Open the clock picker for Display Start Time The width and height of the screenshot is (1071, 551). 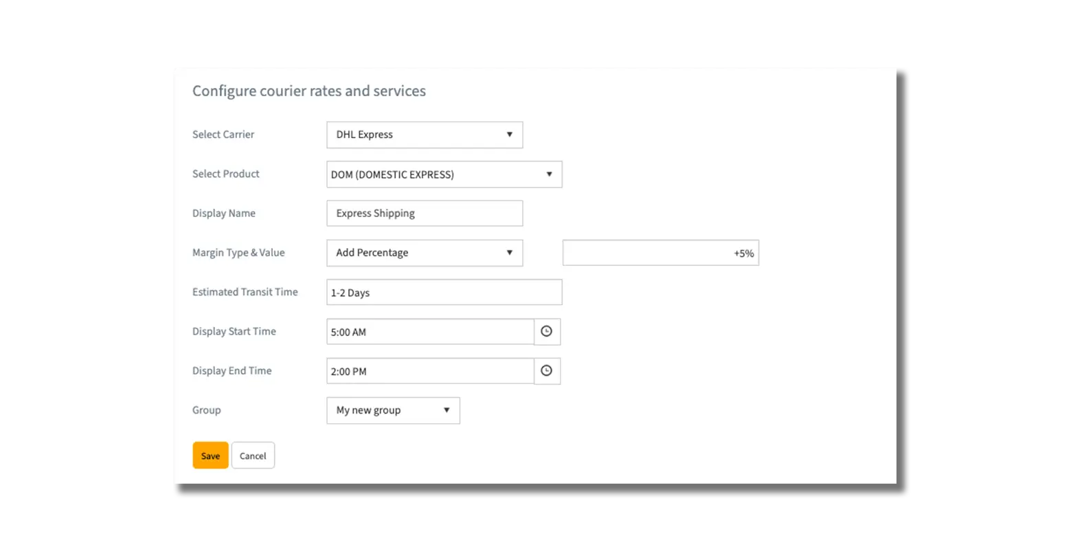click(546, 332)
